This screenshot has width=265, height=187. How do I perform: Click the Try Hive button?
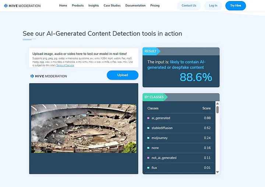pos(235,6)
